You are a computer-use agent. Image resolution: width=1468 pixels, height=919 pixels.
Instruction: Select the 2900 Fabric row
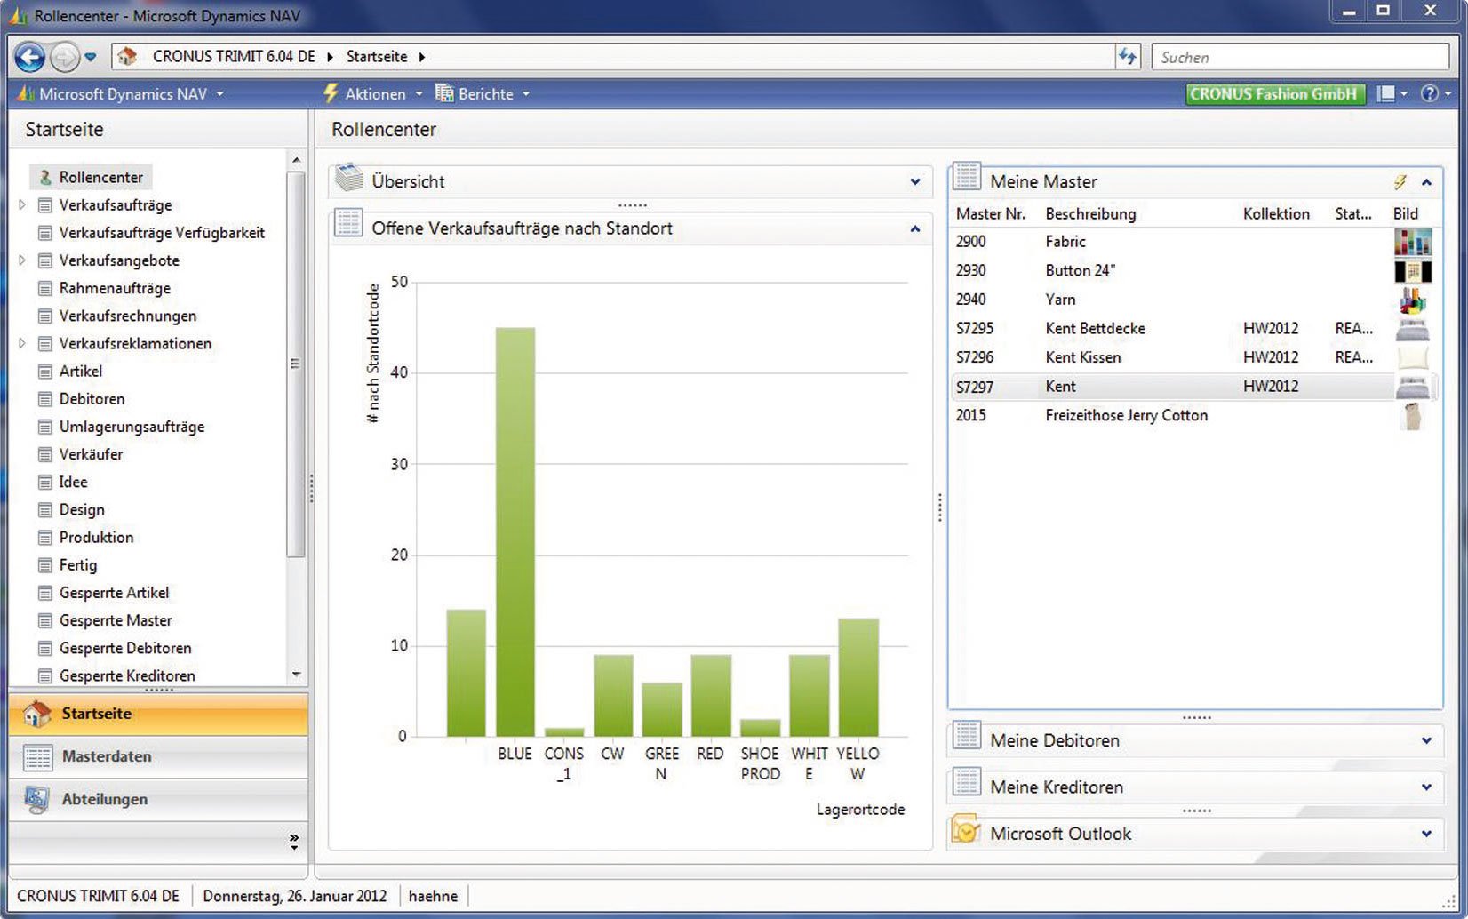(x=1193, y=242)
